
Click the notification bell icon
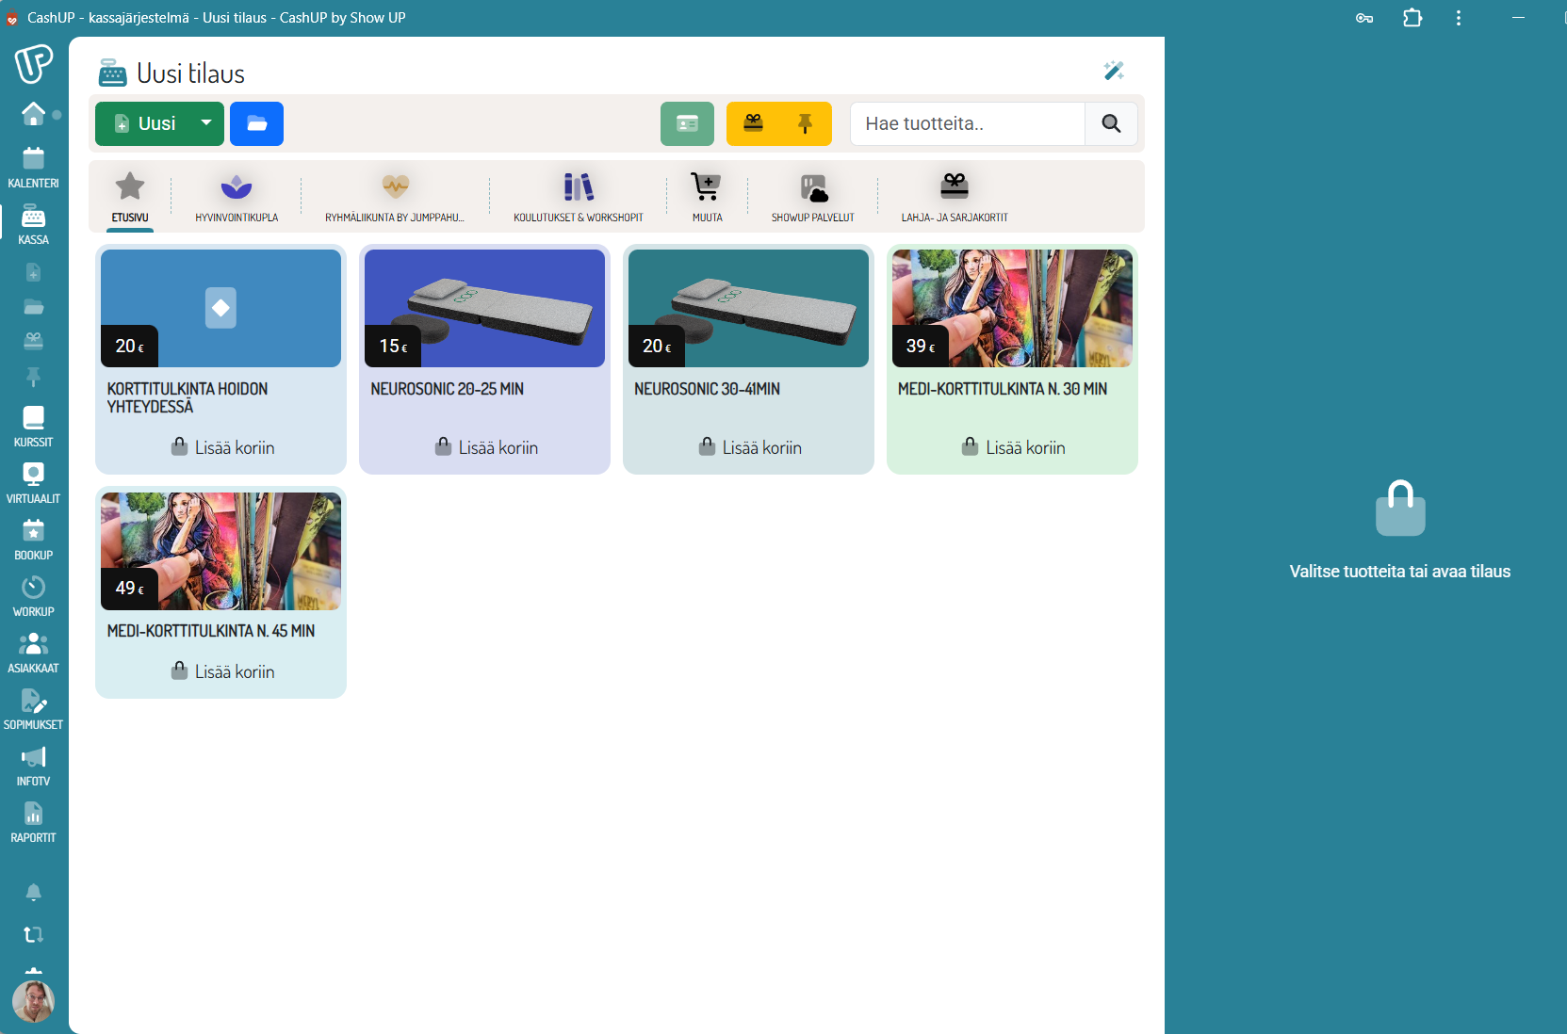click(33, 892)
